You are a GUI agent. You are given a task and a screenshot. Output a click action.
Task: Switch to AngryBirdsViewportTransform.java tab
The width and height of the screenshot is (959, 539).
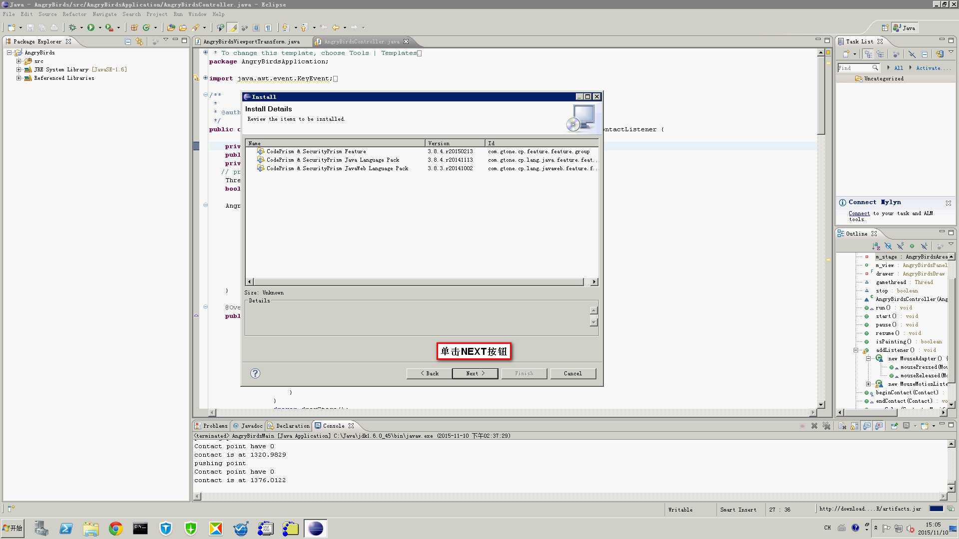[252, 41]
